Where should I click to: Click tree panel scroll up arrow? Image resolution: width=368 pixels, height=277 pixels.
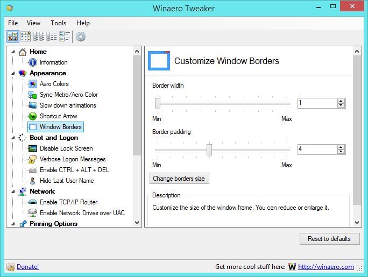[x=137, y=51]
